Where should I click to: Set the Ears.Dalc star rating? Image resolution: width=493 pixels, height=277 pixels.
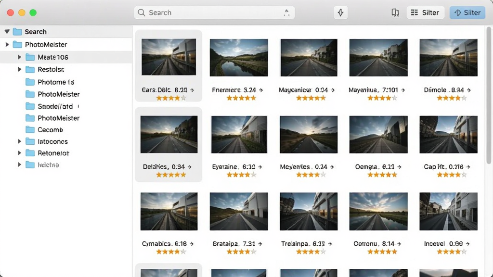[171, 98]
